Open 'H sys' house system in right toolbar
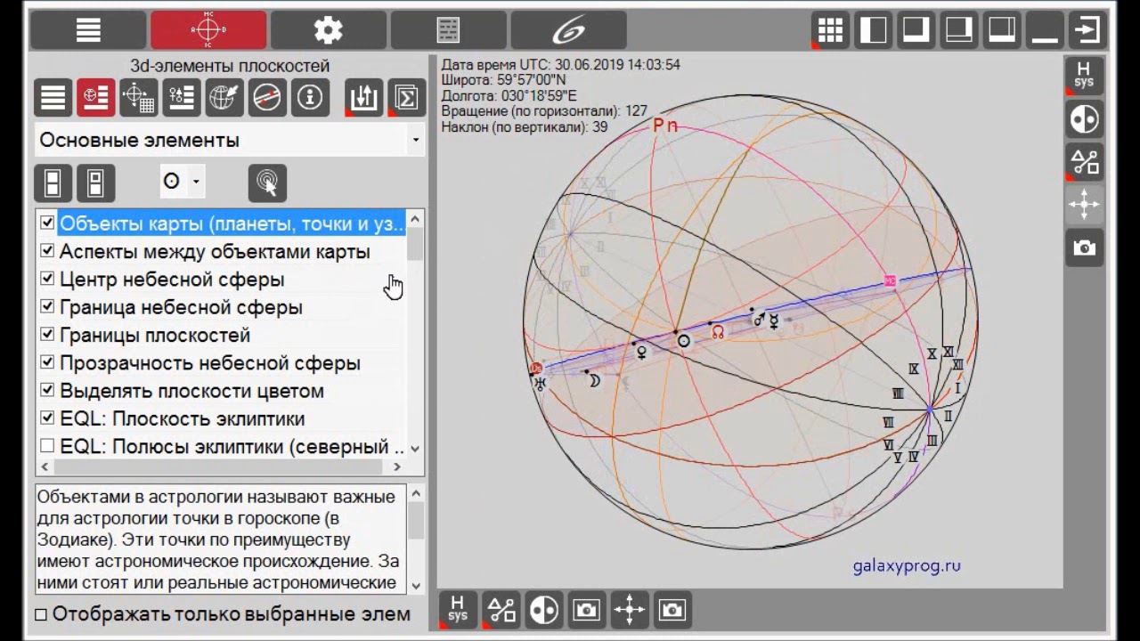The image size is (1140, 641). [1084, 76]
